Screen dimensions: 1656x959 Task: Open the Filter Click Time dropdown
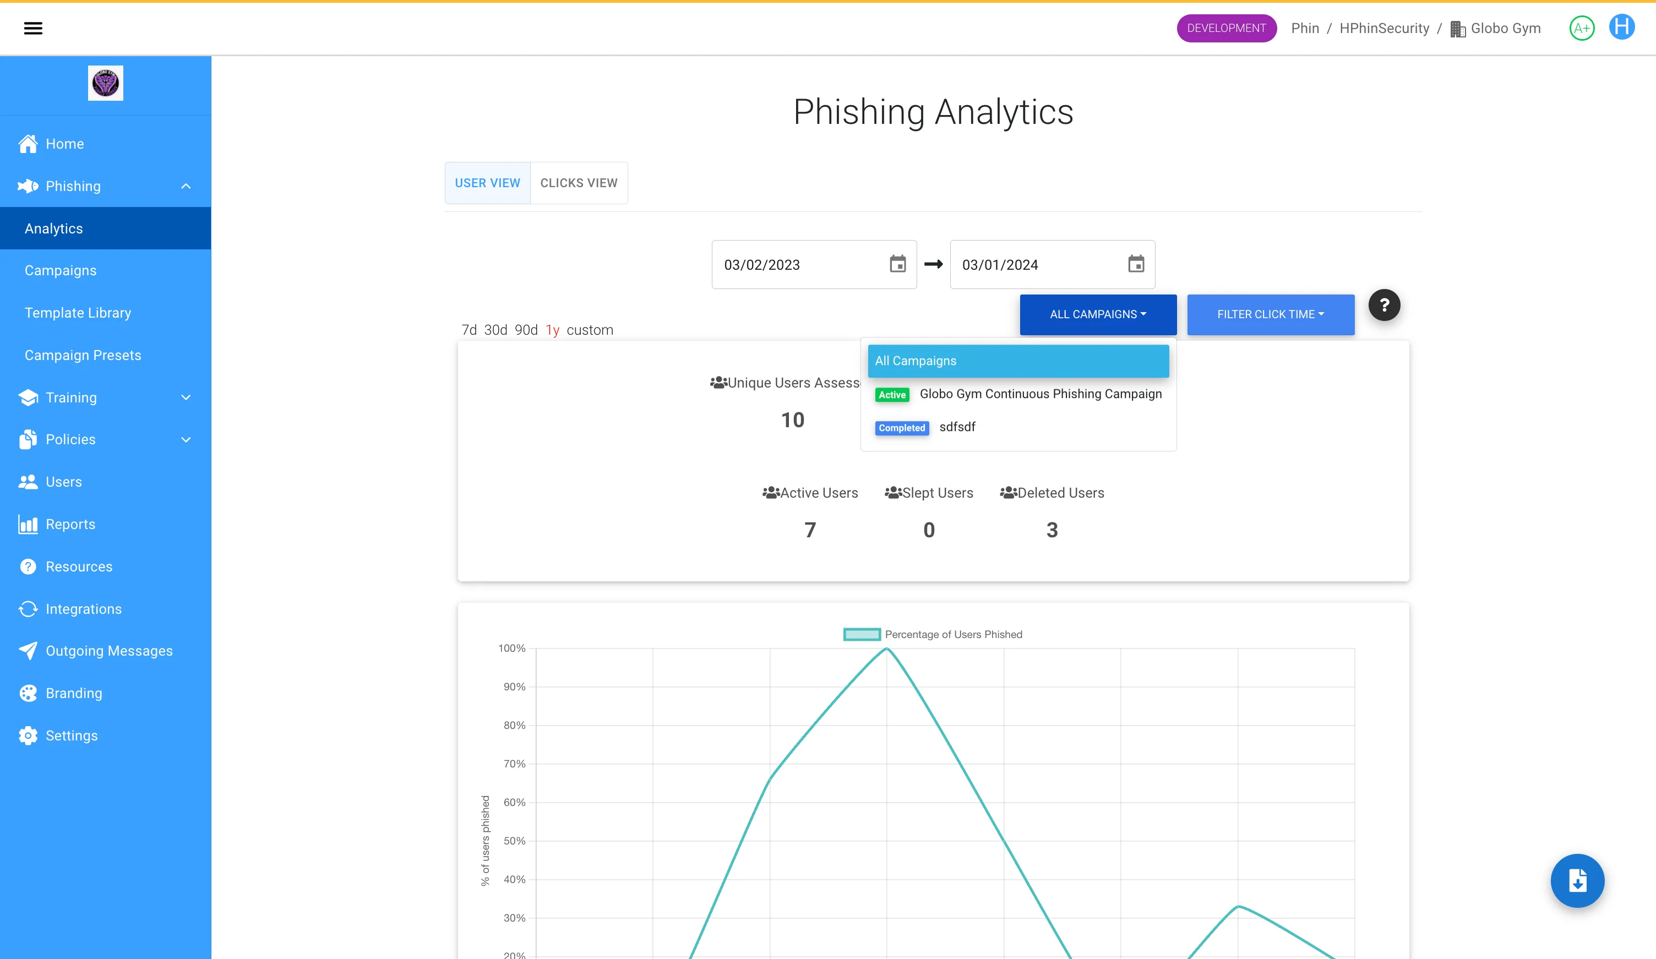point(1270,314)
